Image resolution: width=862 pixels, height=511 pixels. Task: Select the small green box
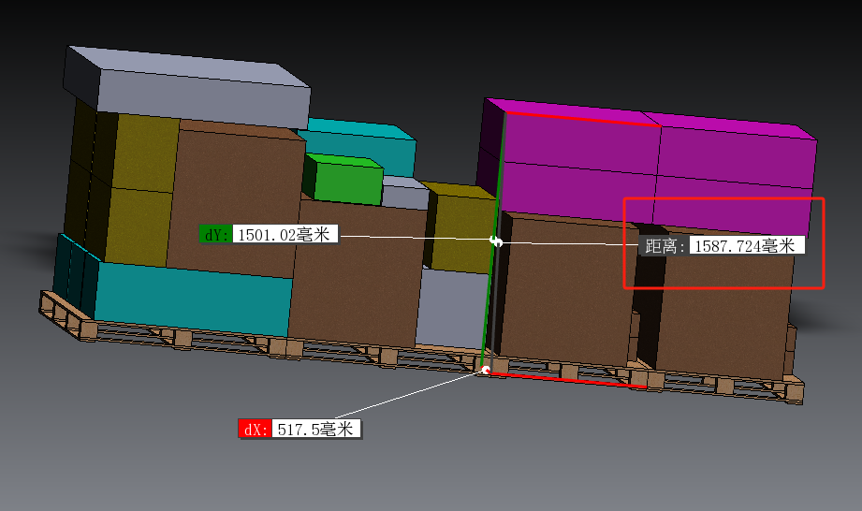click(x=343, y=179)
